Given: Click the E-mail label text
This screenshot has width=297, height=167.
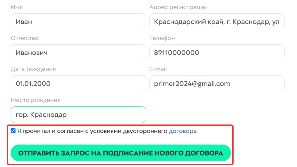Looking at the screenshot, I should tap(158, 69).
